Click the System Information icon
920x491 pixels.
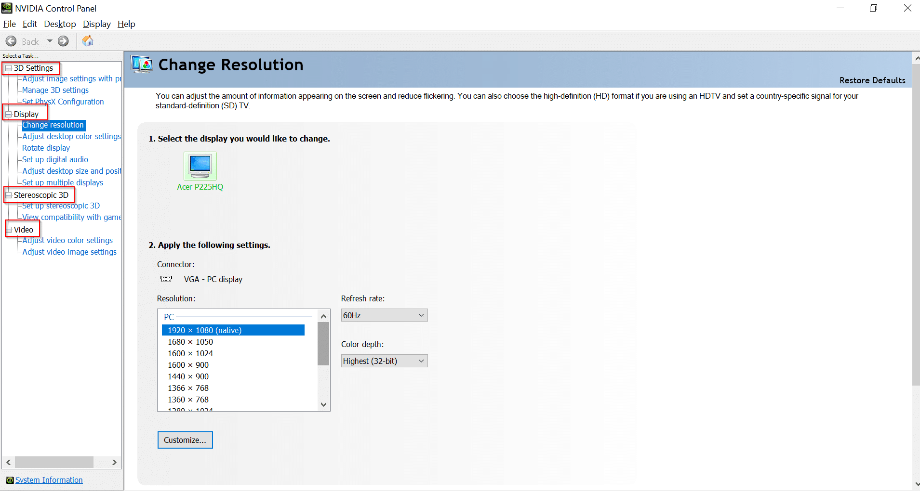click(x=10, y=480)
